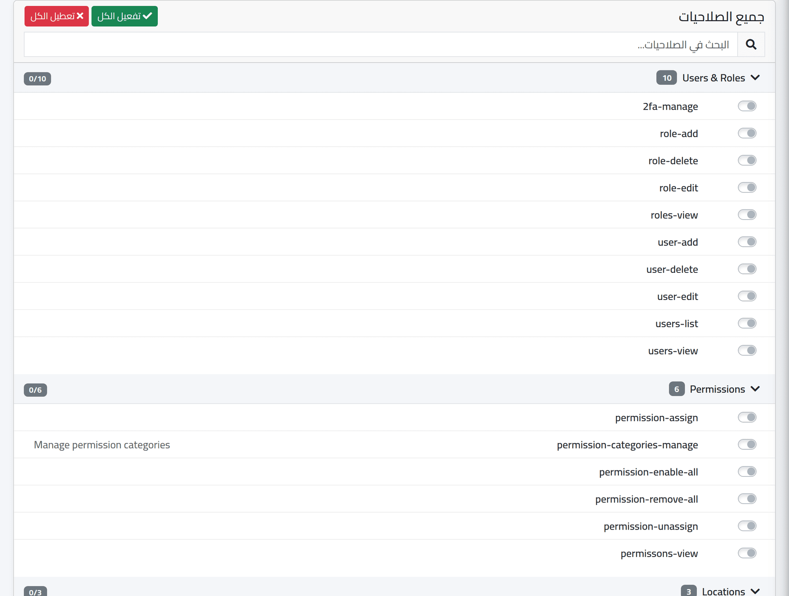Enable the role-edit permission switch
Viewport: 789px width, 596px height.
pyautogui.click(x=747, y=187)
